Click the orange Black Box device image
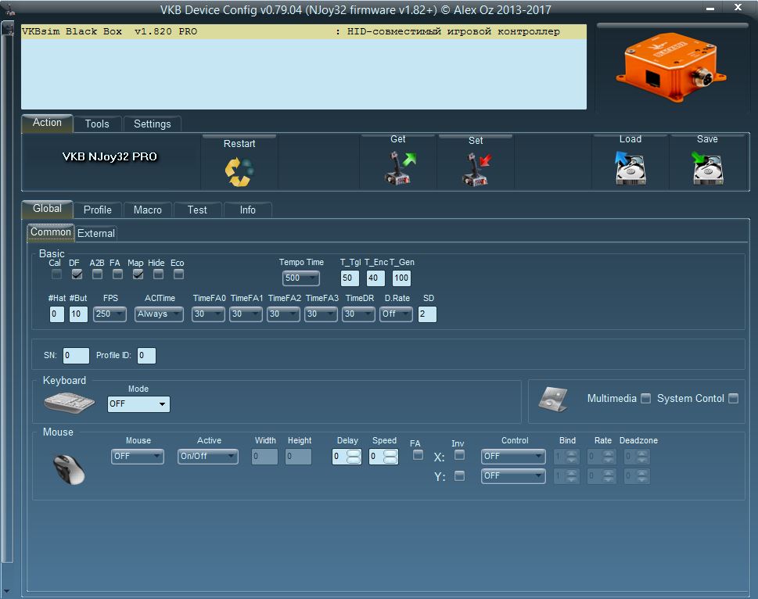Image resolution: width=758 pixels, height=599 pixels. 671,66
